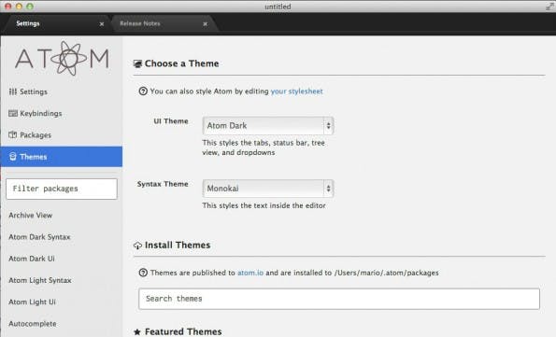Click the yellow minimize window button
Image resolution: width=556 pixels, height=337 pixels.
click(x=19, y=7)
